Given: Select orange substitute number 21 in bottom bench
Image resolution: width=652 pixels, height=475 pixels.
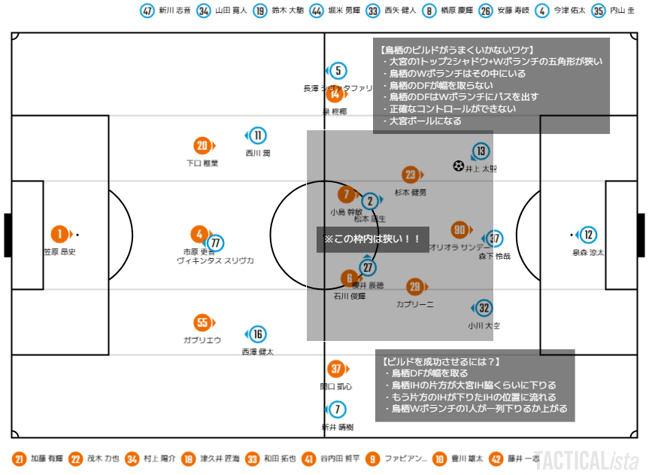Looking at the screenshot, I should click(x=19, y=459).
